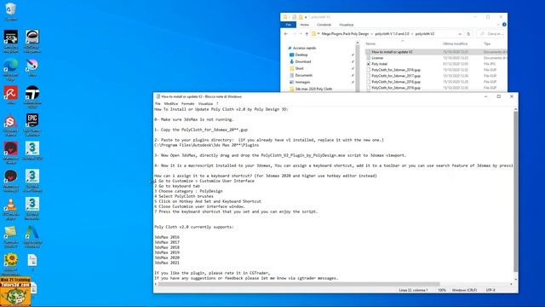Select Documenti in Explorer navigation pane
Viewport: 545px width, 307px height.
click(303, 75)
